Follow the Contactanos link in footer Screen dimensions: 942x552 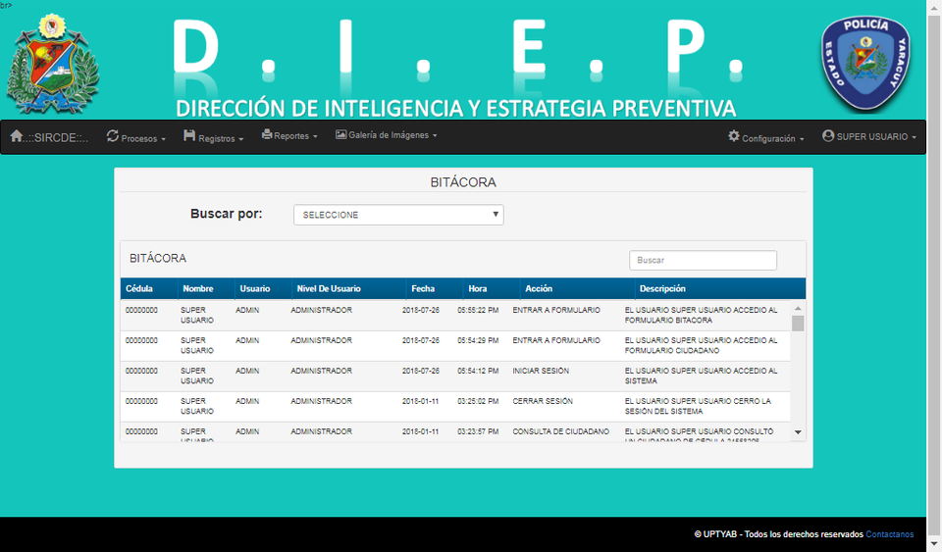point(889,534)
